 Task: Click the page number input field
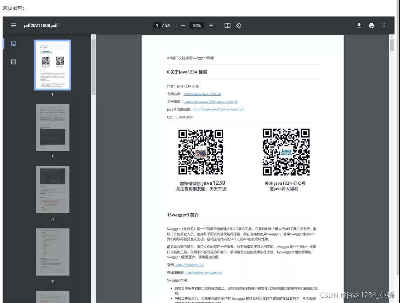click(157, 25)
